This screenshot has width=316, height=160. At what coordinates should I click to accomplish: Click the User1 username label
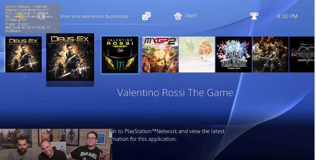(x=190, y=16)
